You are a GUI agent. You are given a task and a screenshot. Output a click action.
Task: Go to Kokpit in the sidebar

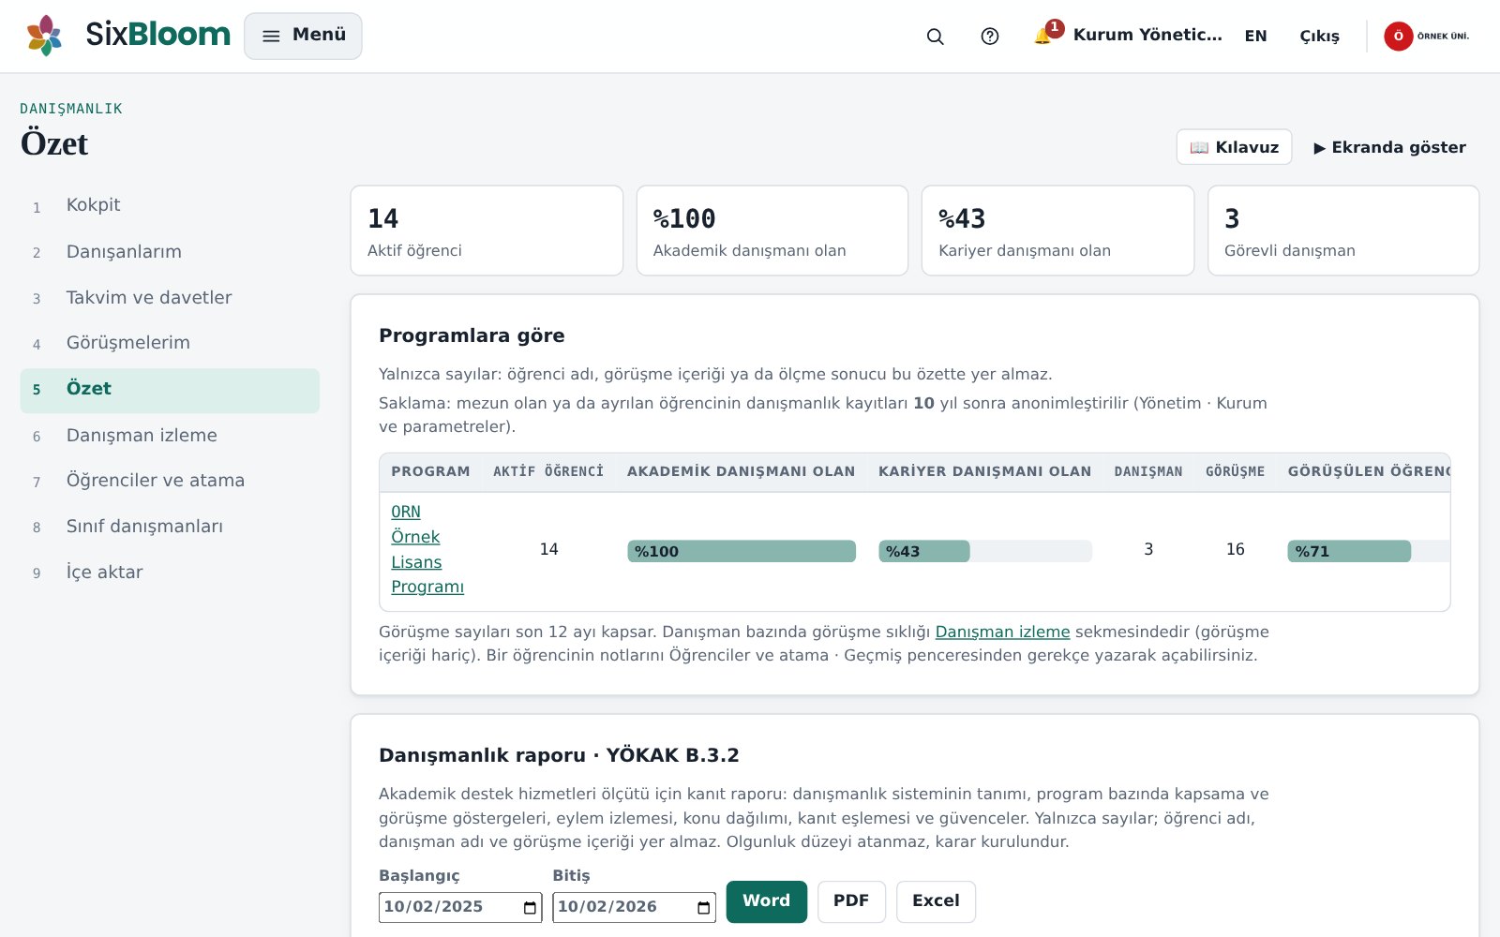pyautogui.click(x=170, y=205)
